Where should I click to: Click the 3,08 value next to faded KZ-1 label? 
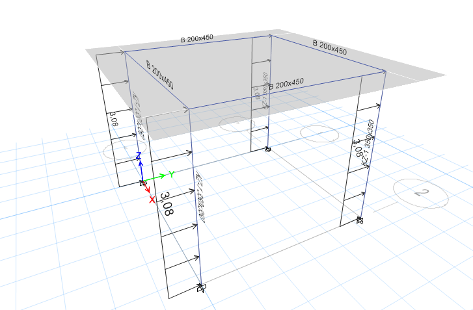(256, 92)
